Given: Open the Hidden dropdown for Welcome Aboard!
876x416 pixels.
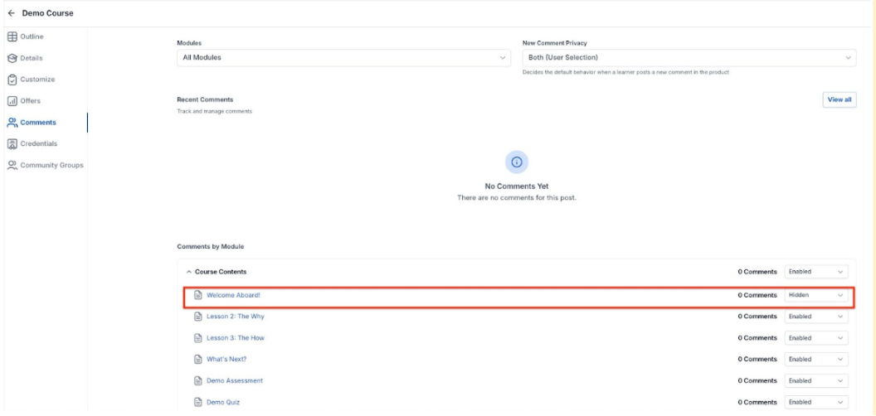Looking at the screenshot, I should (816, 295).
